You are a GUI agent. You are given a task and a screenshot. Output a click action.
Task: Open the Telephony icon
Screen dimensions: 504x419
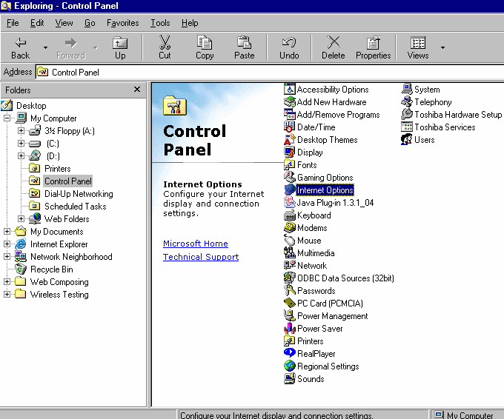(407, 101)
